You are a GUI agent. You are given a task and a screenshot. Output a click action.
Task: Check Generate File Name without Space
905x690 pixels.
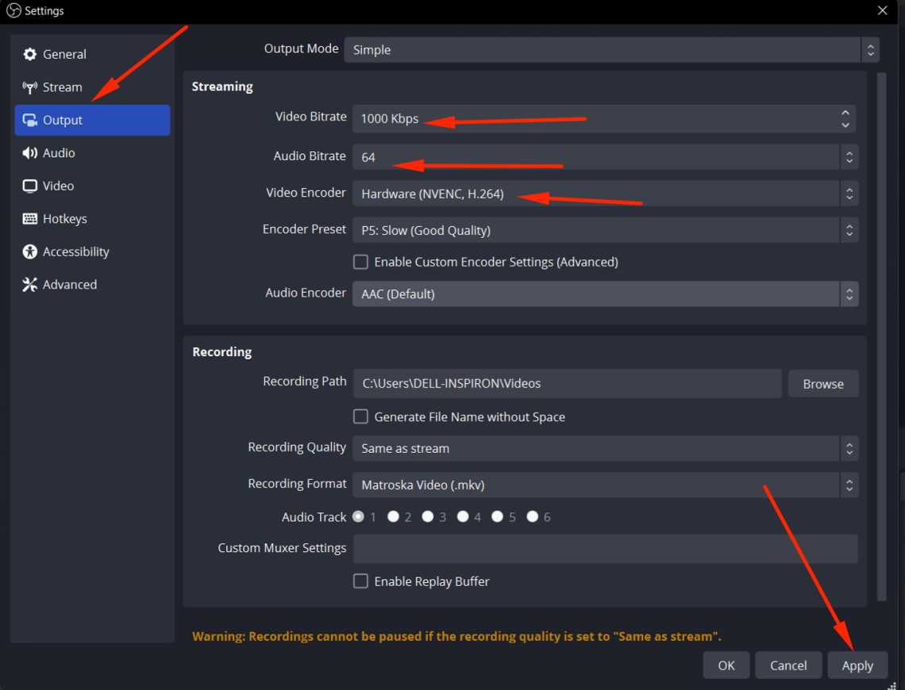coord(360,416)
